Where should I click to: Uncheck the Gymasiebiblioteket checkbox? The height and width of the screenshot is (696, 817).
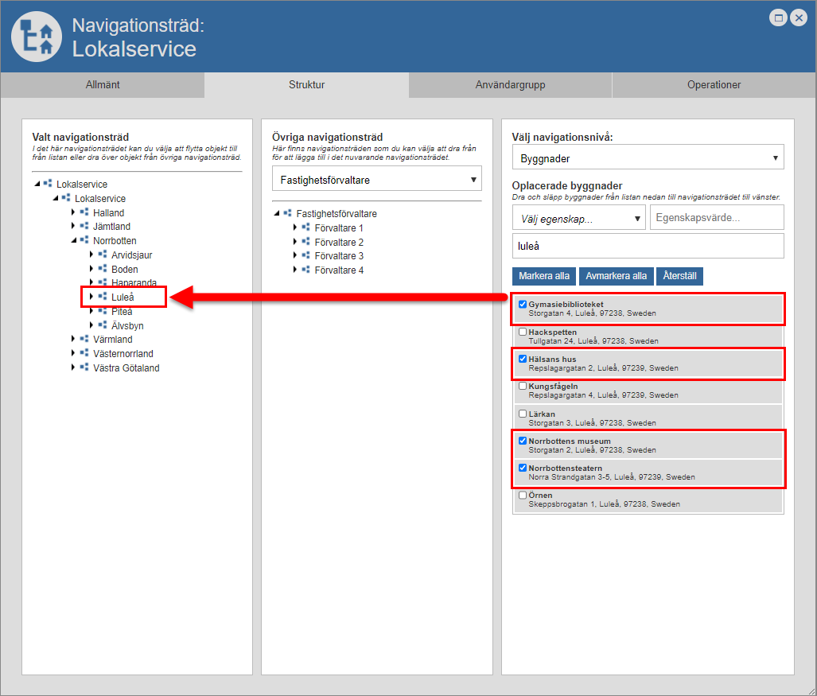(x=523, y=304)
